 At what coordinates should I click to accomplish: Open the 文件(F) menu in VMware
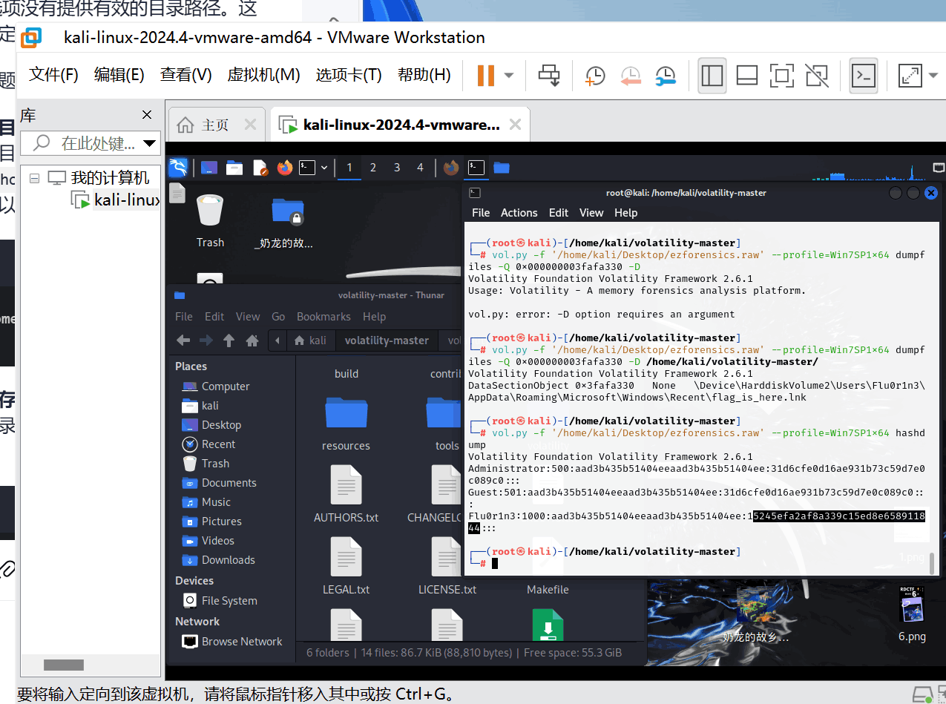pos(53,75)
